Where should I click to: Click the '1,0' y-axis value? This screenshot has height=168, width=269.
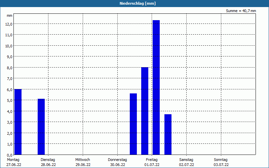tap(10, 144)
